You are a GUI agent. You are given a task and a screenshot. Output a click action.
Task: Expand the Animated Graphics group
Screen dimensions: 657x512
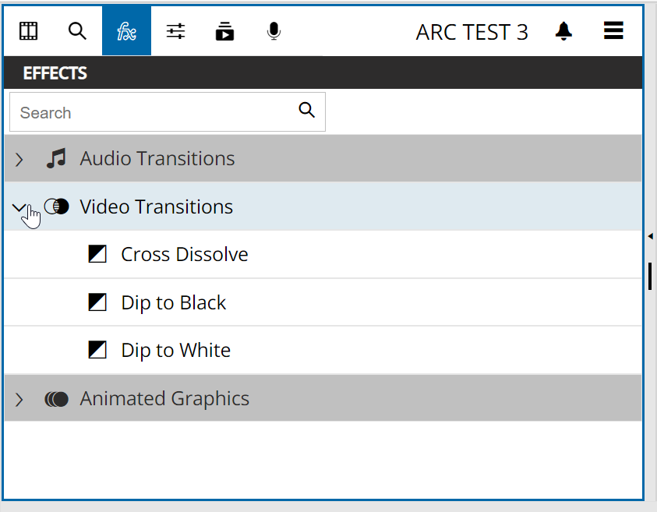pyautogui.click(x=19, y=399)
